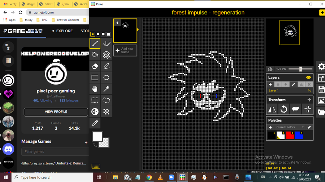Image resolution: width=325 pixels, height=182 pixels.
Task: Select the paint all same-color pixels tool
Action: point(106,55)
